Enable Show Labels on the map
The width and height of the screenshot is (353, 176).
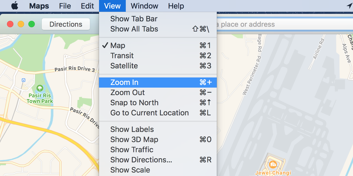point(132,129)
